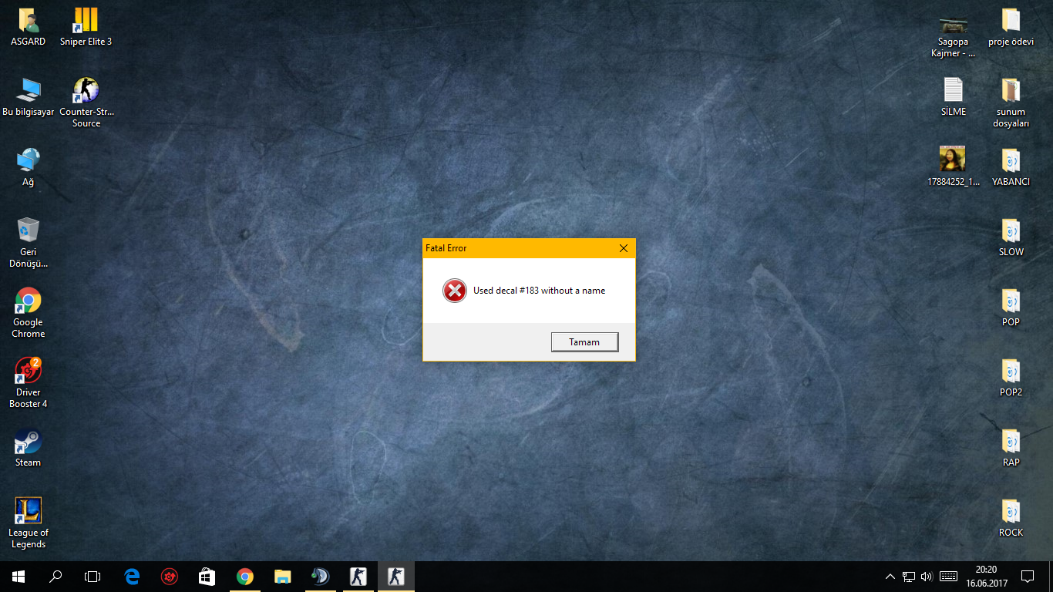Select the SİLME text file
The height and width of the screenshot is (592, 1053).
954,97
